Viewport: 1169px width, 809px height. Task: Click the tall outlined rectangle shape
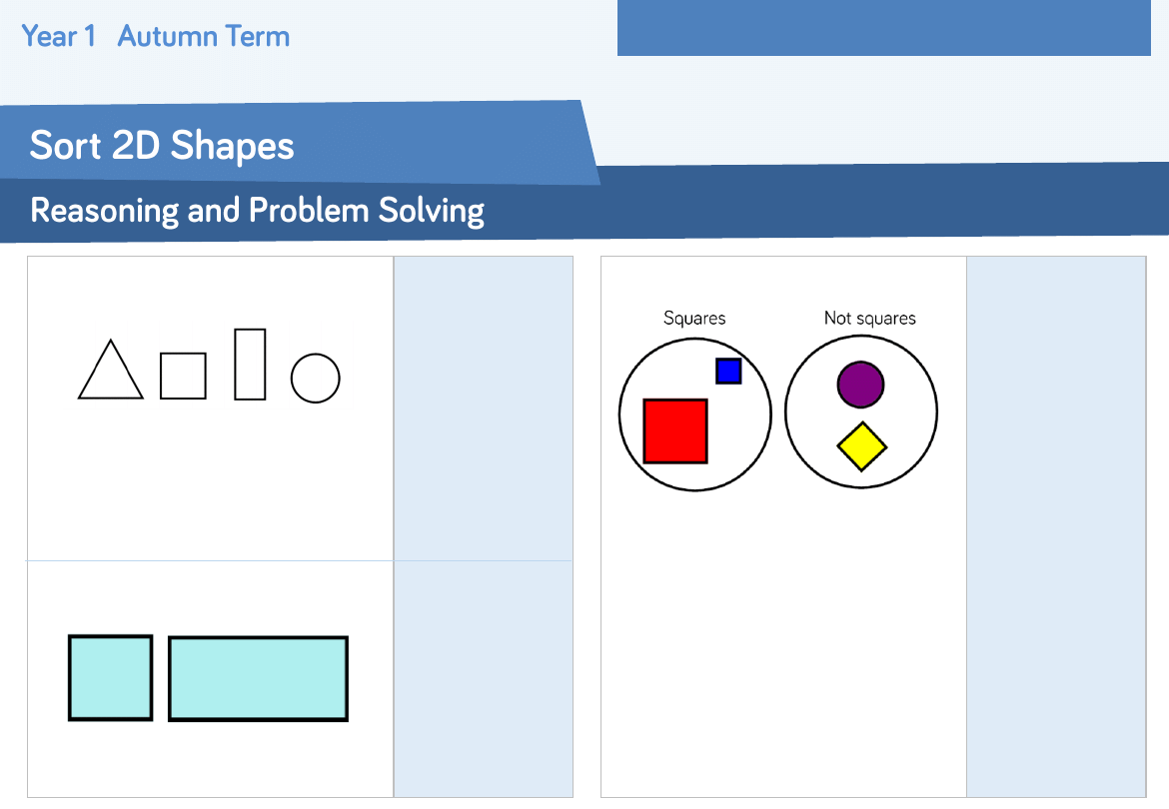point(250,365)
